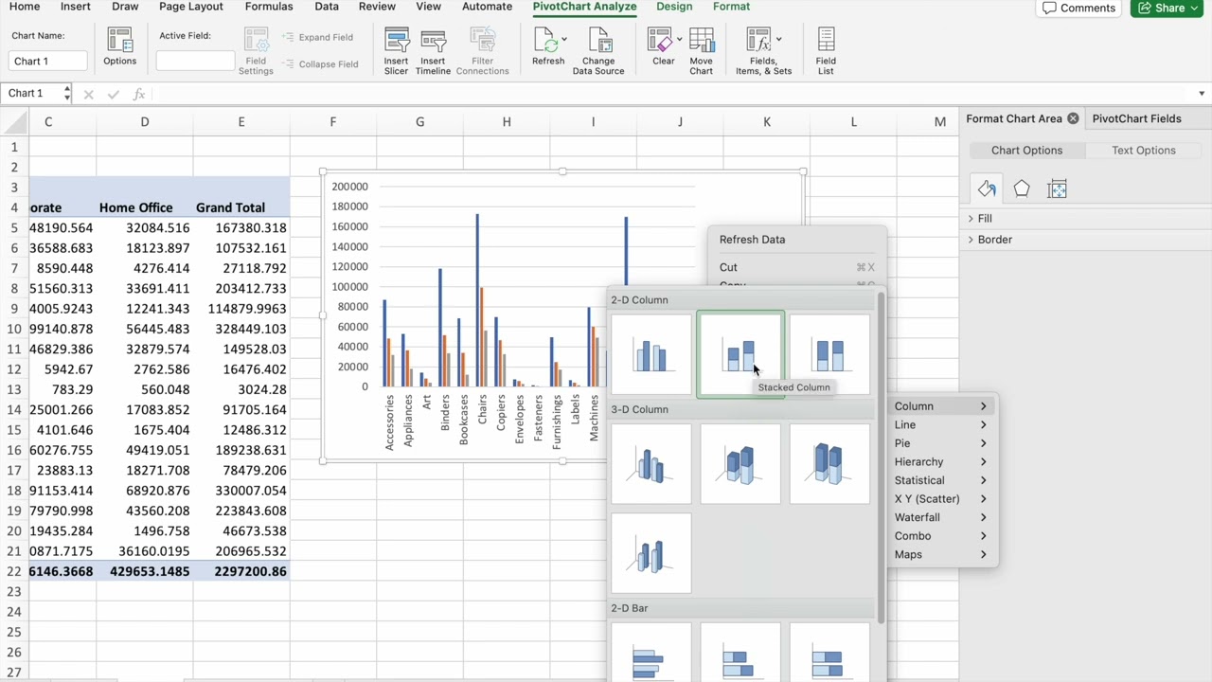Open Fields, Items, & Sets
The width and height of the screenshot is (1212, 682).
click(763, 51)
